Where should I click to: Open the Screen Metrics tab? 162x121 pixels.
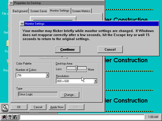[x=81, y=11]
